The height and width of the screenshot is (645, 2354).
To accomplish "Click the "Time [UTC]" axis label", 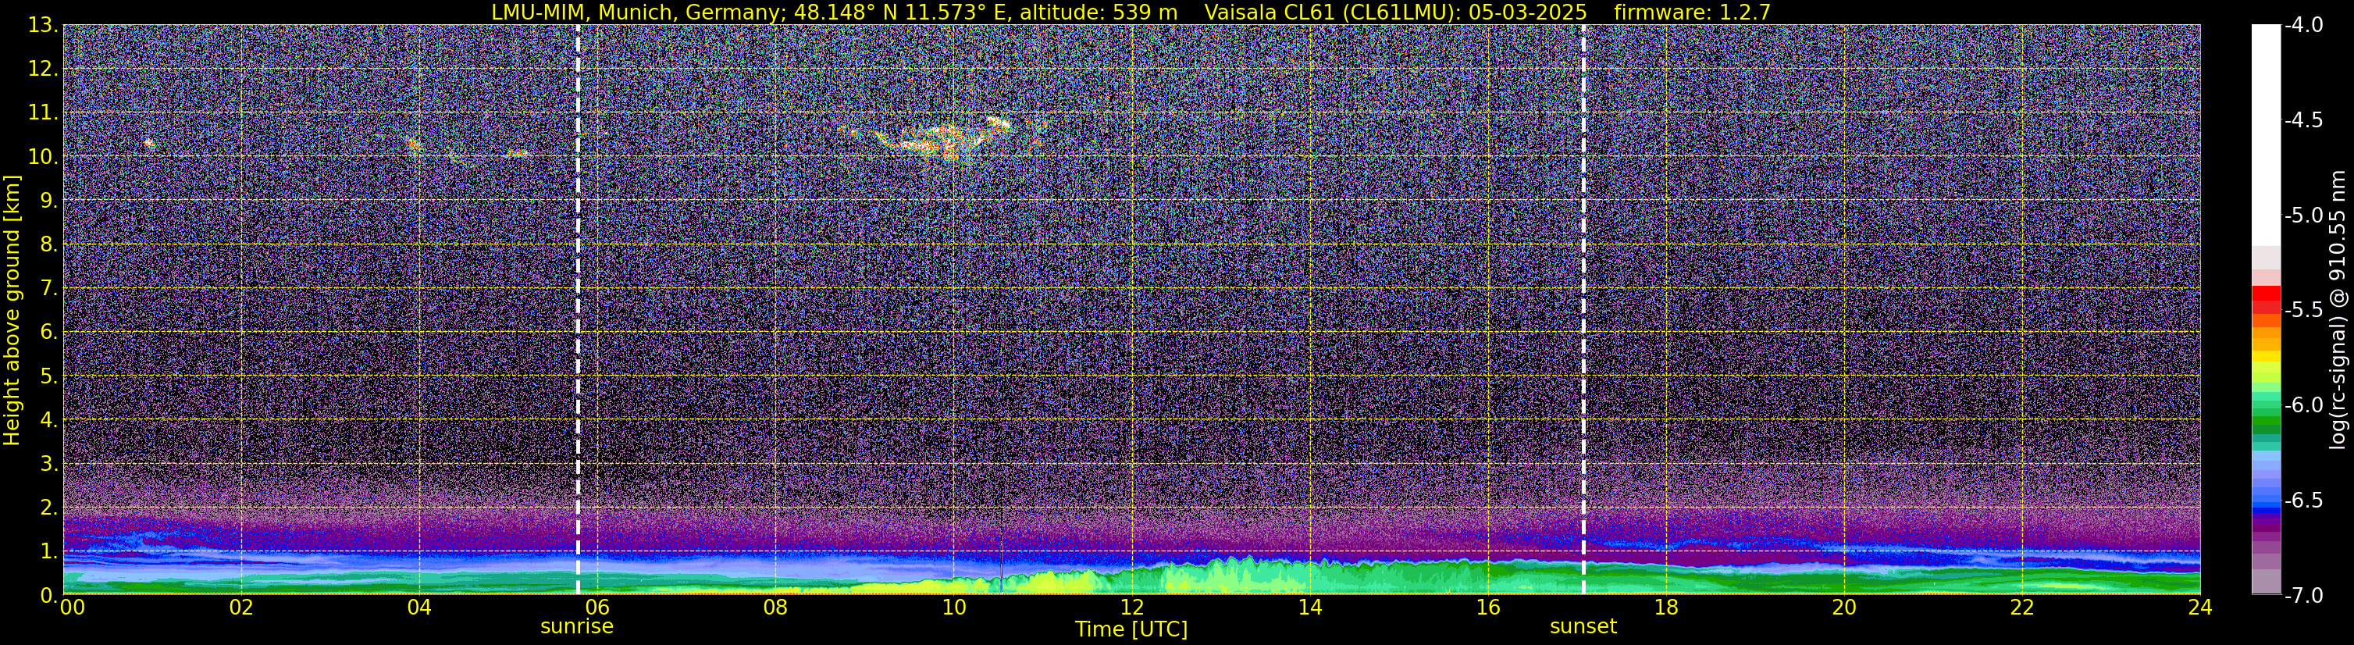I will (x=1131, y=629).
